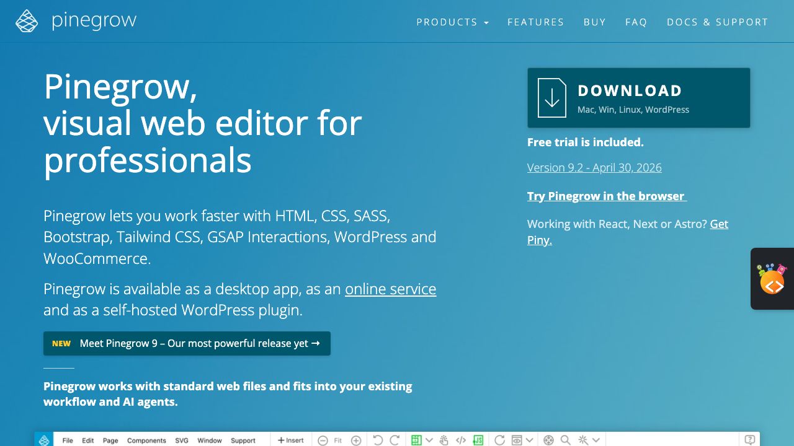
Task: Click the undo arrow icon
Action: [x=378, y=440]
